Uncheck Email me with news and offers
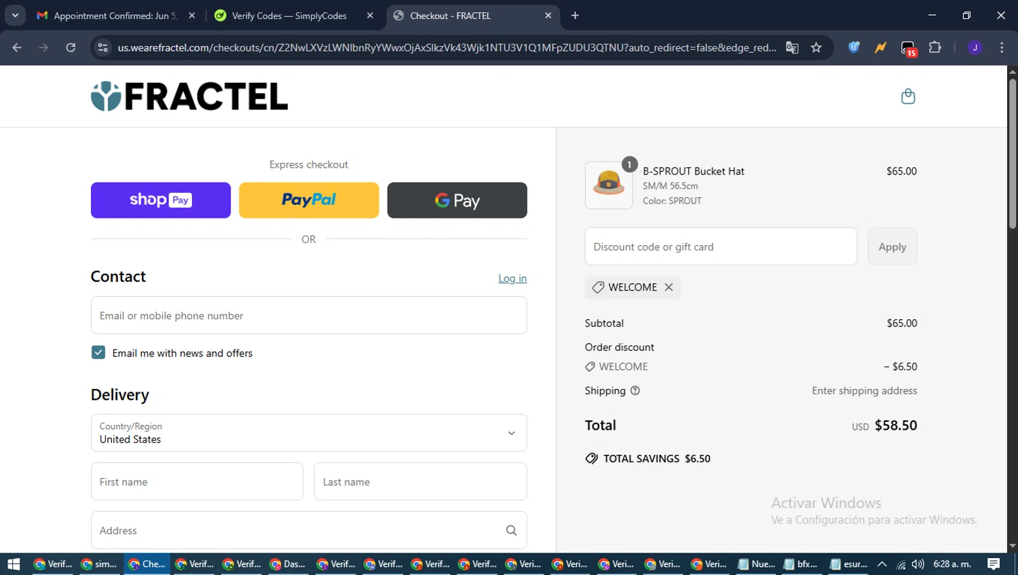Viewport: 1018px width, 575px height. click(98, 352)
